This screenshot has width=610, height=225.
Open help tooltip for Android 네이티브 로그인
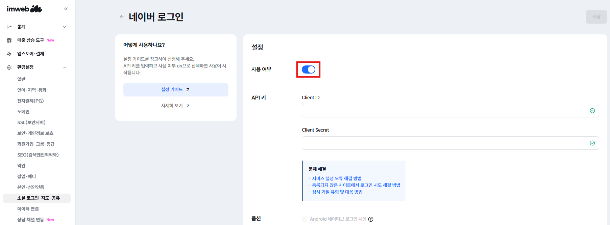coord(371,219)
